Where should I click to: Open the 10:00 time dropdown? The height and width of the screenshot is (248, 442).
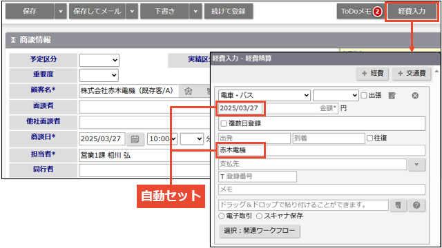coord(162,139)
